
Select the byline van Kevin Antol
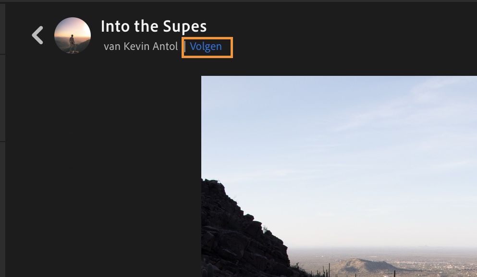click(x=139, y=46)
